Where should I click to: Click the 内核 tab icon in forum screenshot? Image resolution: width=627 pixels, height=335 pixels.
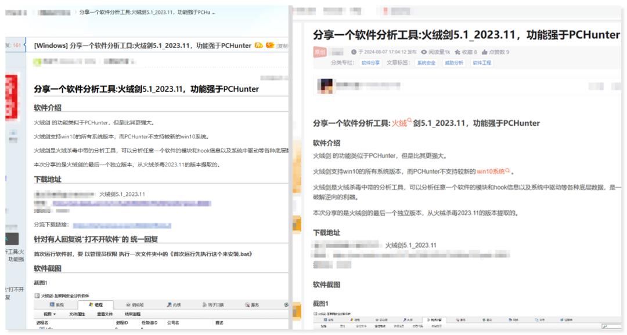pos(169,305)
